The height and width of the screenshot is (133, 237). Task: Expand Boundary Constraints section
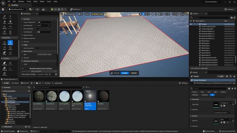point(22,38)
